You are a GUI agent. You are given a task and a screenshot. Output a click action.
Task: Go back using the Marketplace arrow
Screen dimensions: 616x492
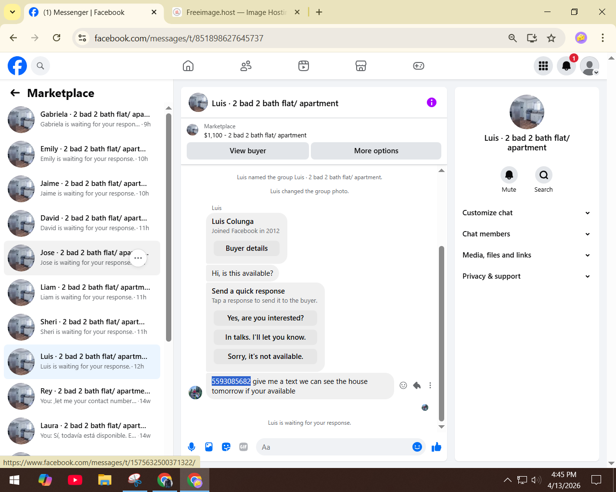point(15,93)
